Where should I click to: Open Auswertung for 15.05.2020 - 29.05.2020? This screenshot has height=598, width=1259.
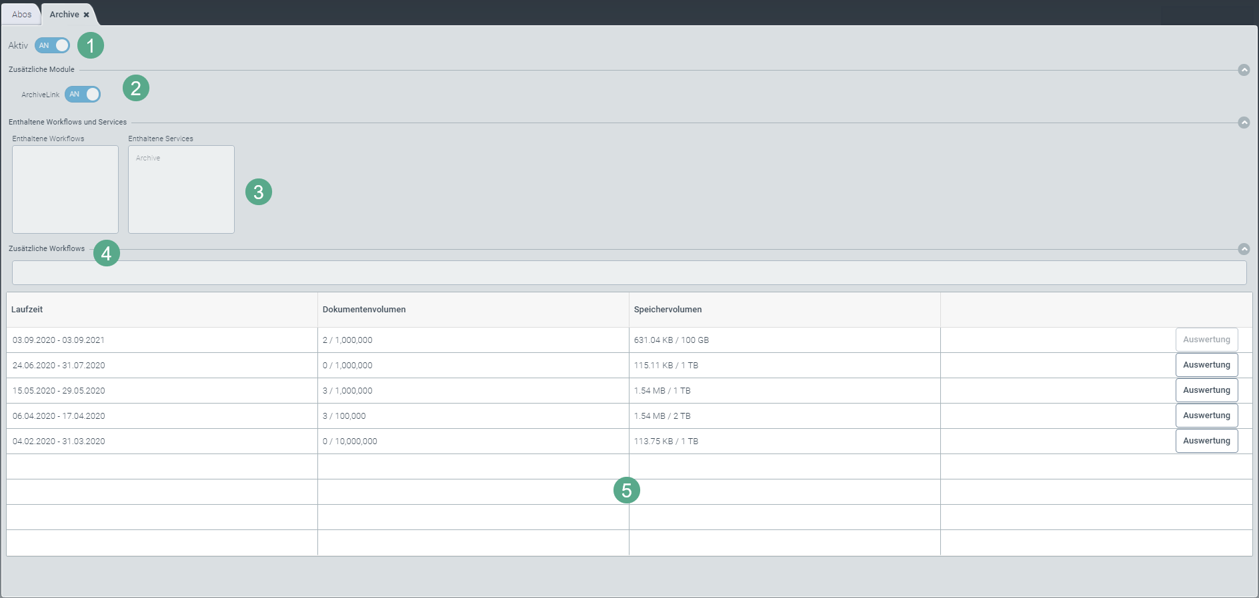click(1206, 390)
